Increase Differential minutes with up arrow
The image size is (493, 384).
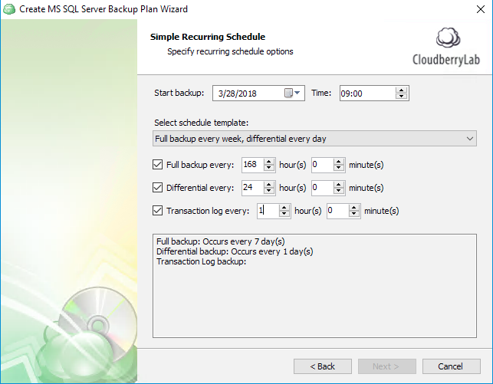339,185
